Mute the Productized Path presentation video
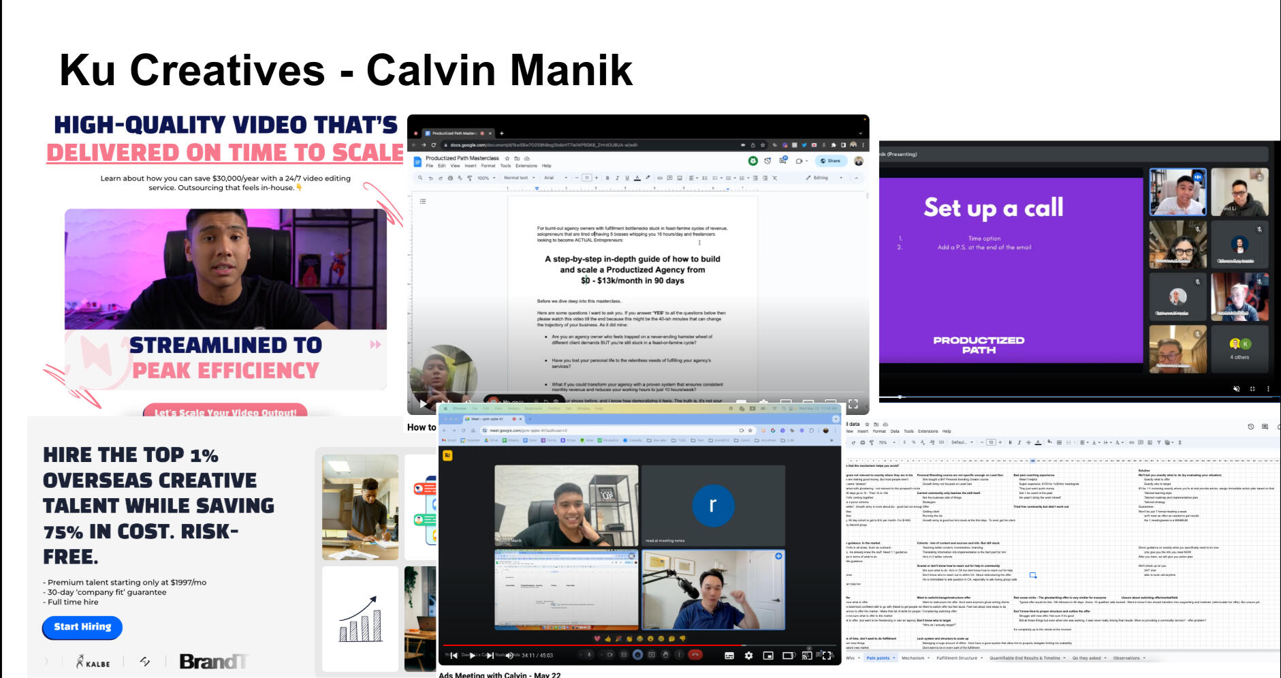 point(1236,389)
